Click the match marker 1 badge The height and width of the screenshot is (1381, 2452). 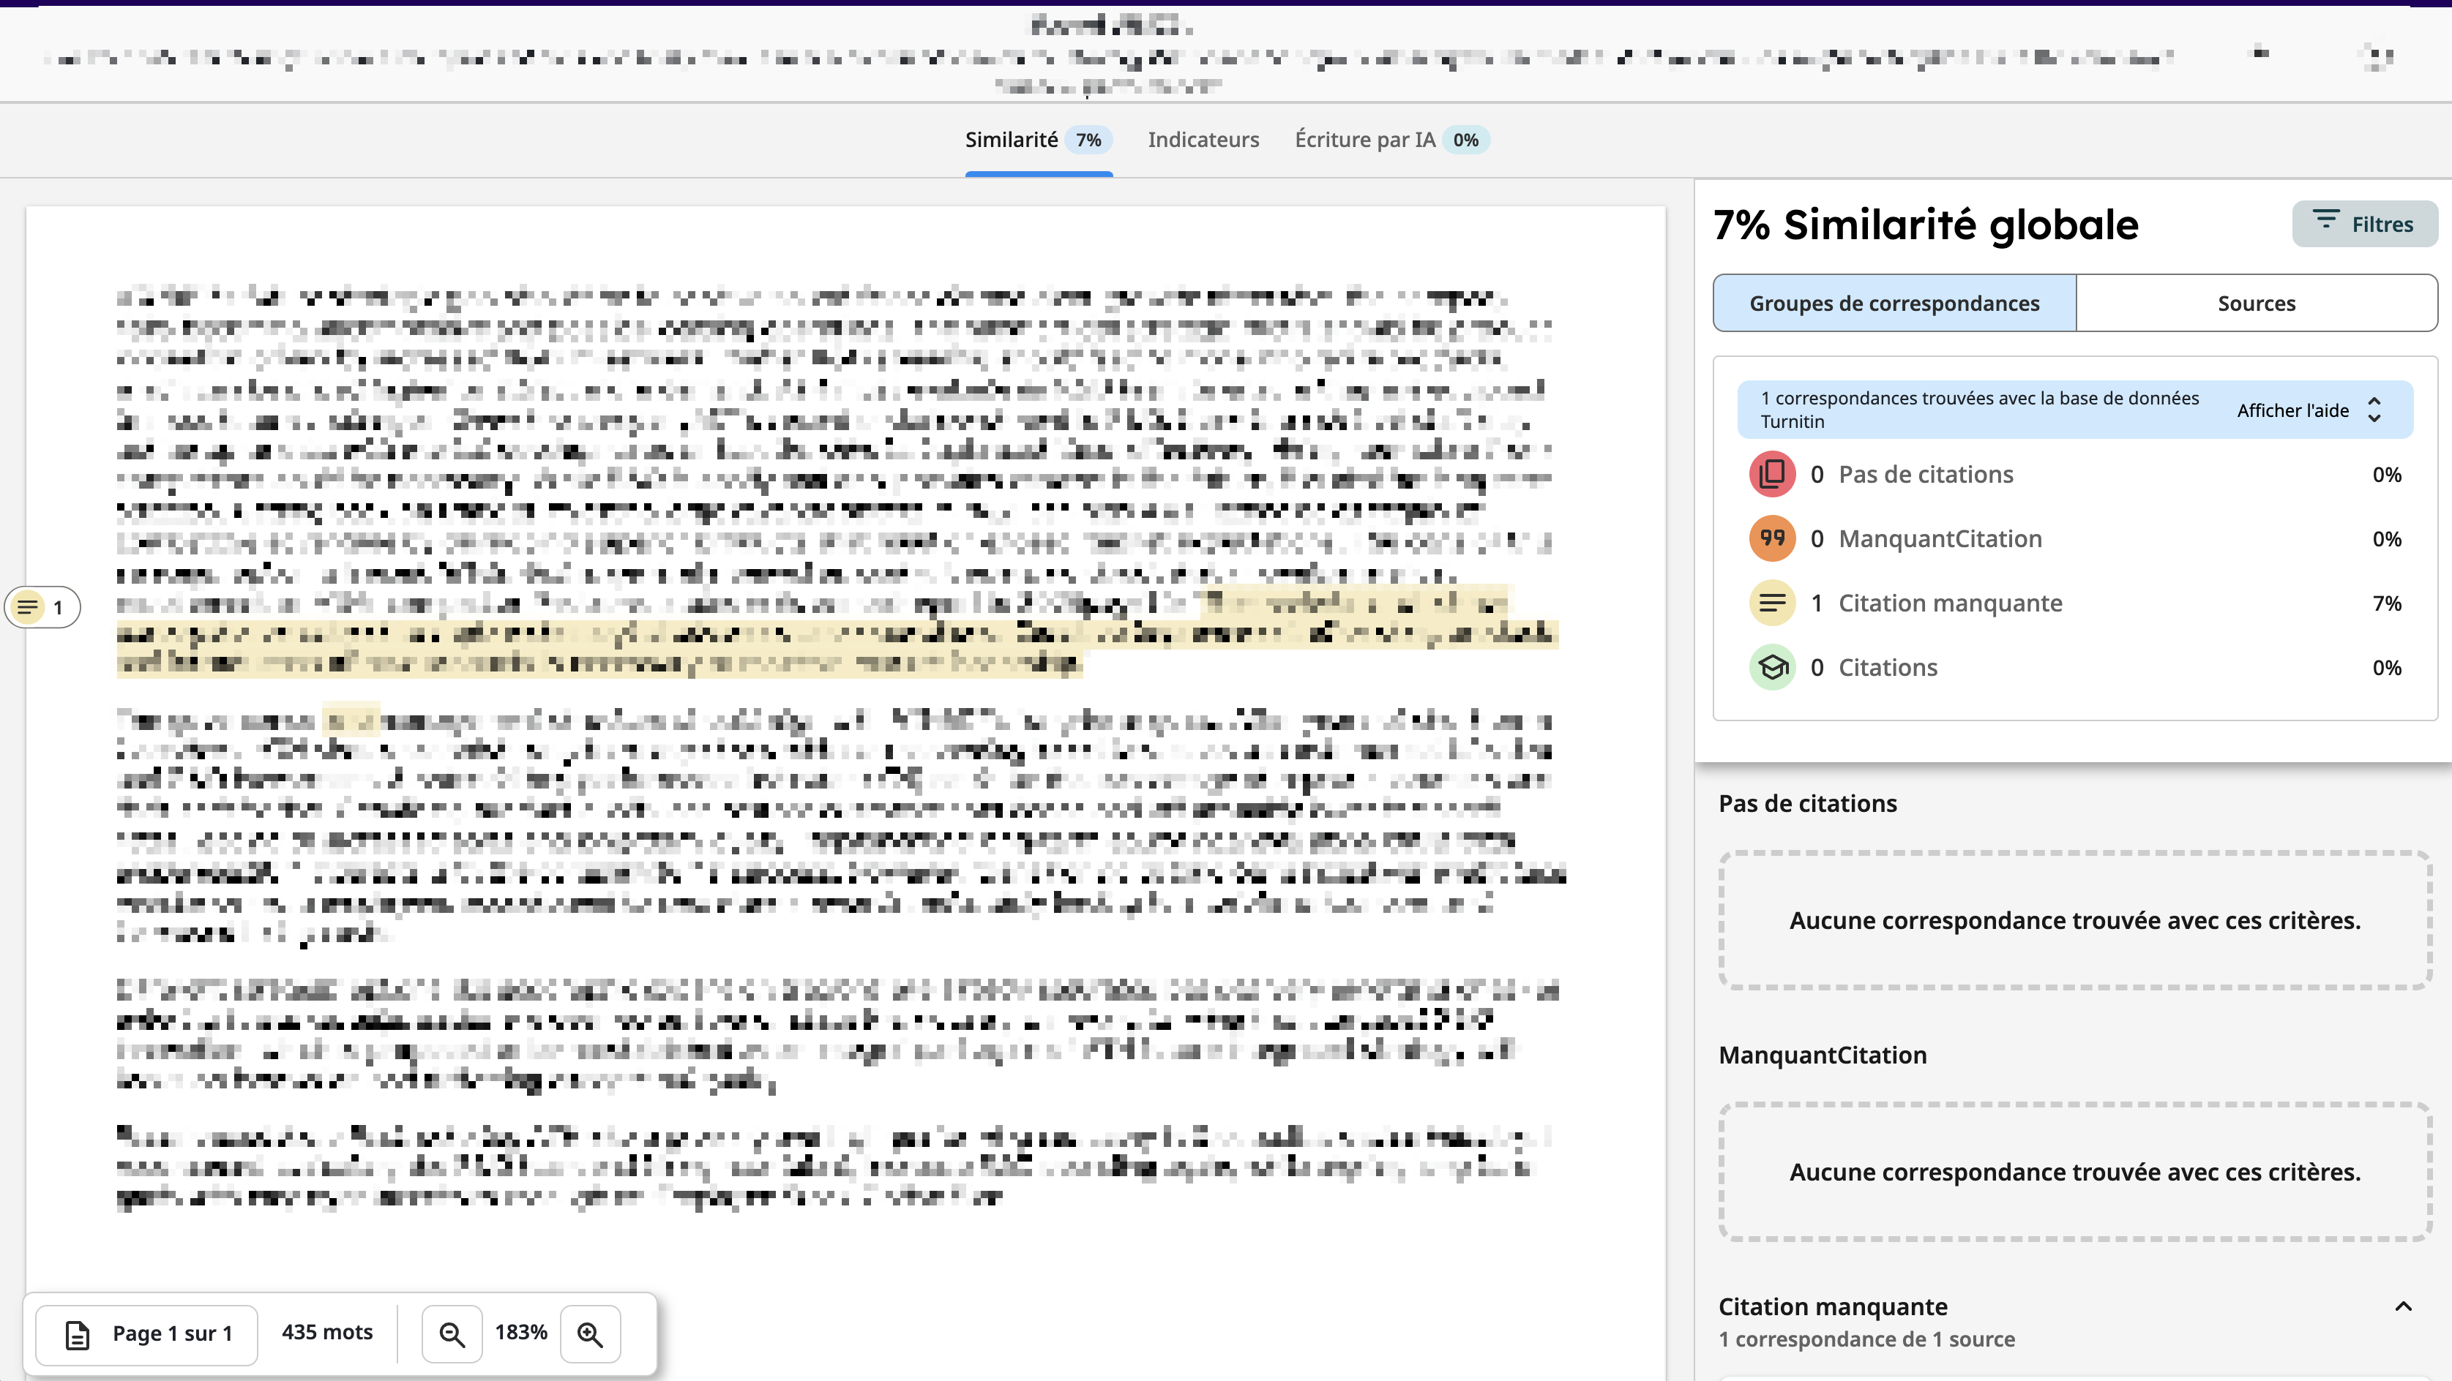pos(42,607)
